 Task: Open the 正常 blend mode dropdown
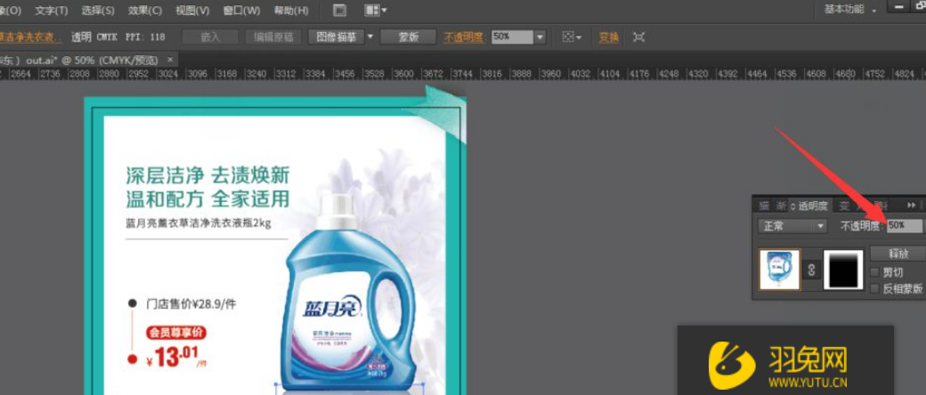(x=792, y=226)
